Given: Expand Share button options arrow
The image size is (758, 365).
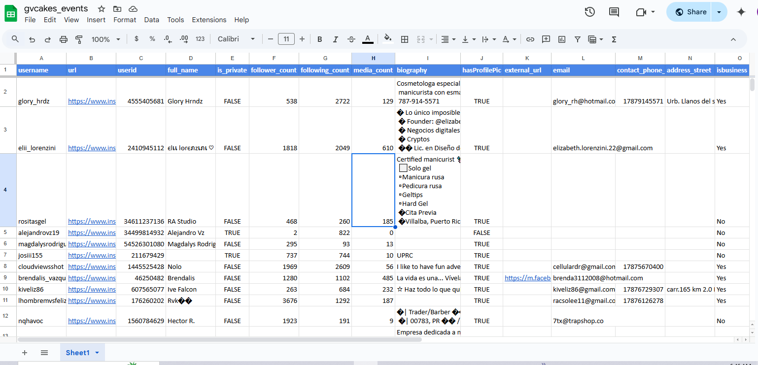Looking at the screenshot, I should (x=719, y=12).
